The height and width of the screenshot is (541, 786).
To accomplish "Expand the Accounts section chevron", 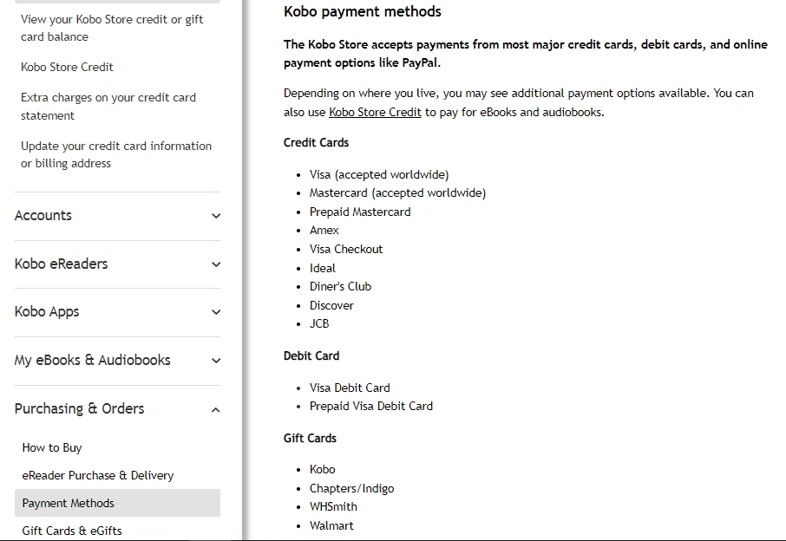I will coord(216,216).
